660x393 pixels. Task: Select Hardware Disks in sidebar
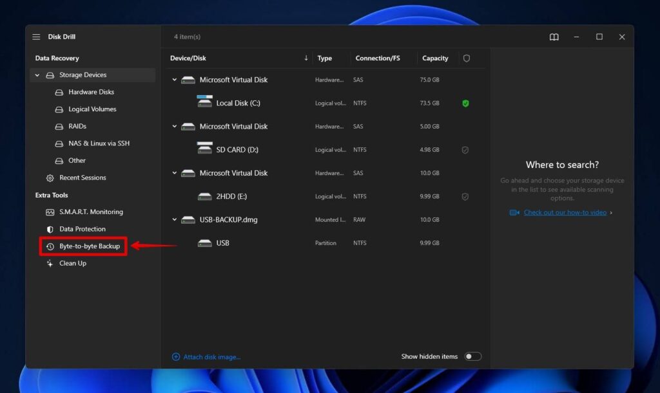[x=90, y=92]
